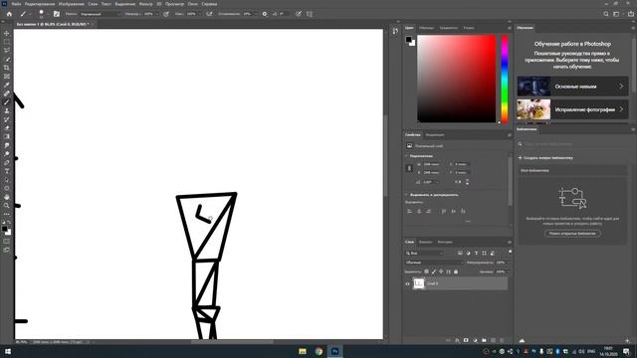
Task: Select the Zoom tool
Action: click(7, 206)
